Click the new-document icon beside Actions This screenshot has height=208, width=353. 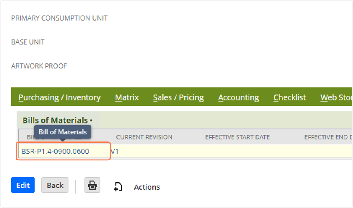pyautogui.click(x=118, y=187)
